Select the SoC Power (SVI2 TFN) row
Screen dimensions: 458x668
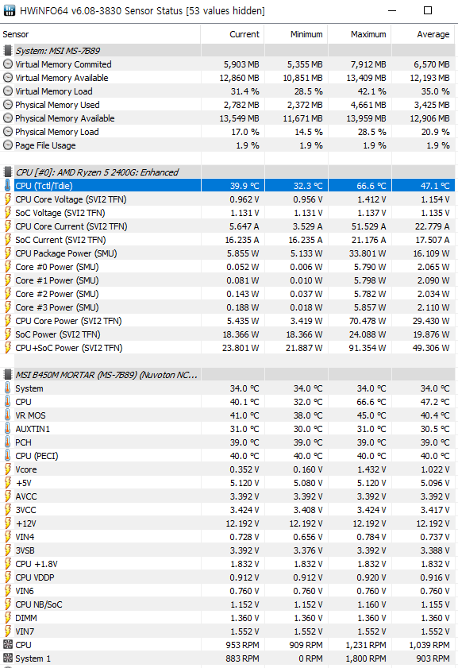click(228, 334)
